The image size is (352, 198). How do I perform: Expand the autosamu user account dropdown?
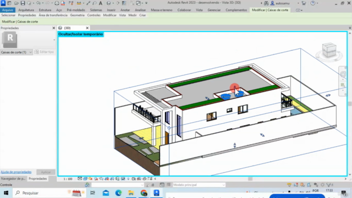click(298, 3)
